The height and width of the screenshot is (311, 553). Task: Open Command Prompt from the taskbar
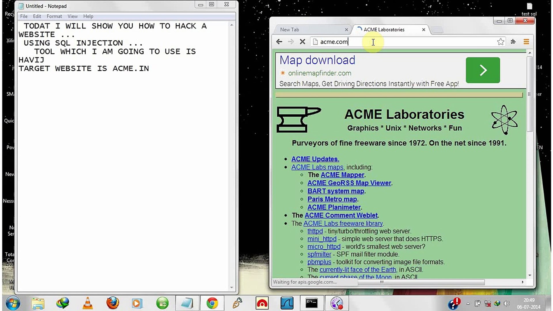311,303
